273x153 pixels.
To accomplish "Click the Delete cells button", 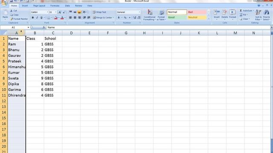I will click(x=225, y=14).
